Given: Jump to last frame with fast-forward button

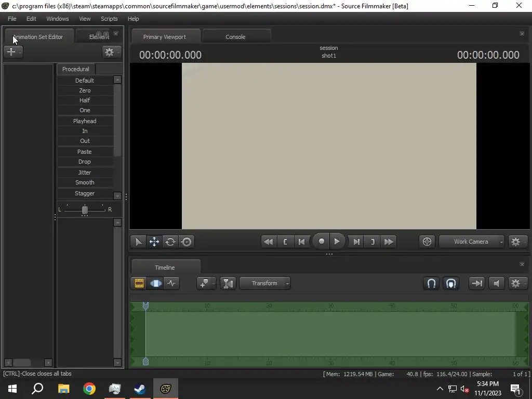Looking at the screenshot, I should [389, 242].
